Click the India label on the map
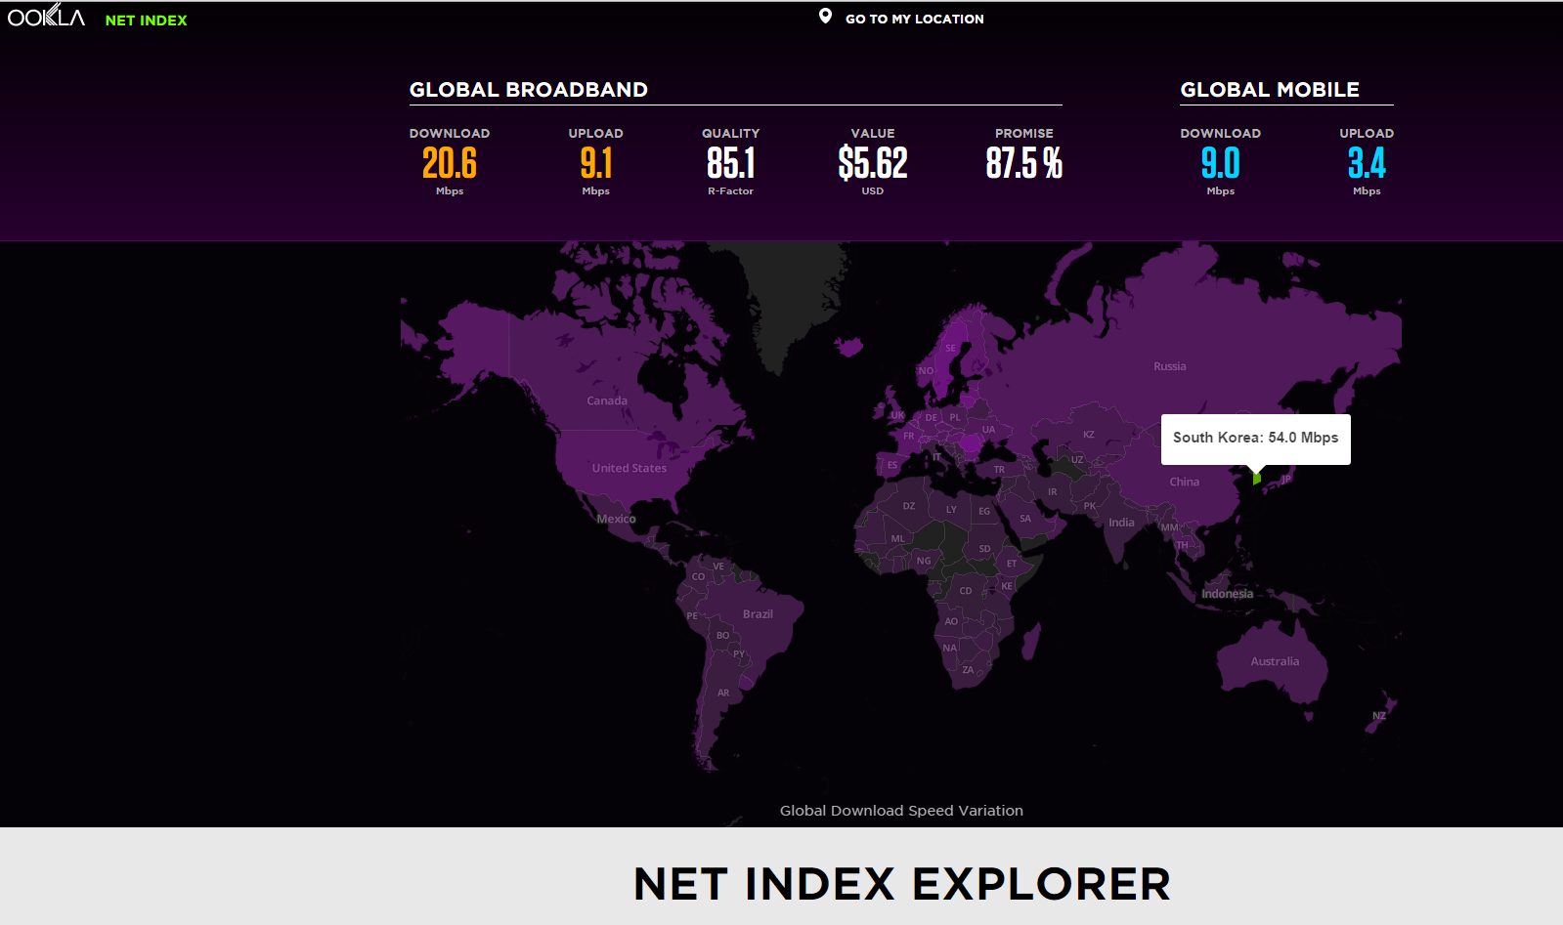The height and width of the screenshot is (925, 1563). coord(1121,523)
